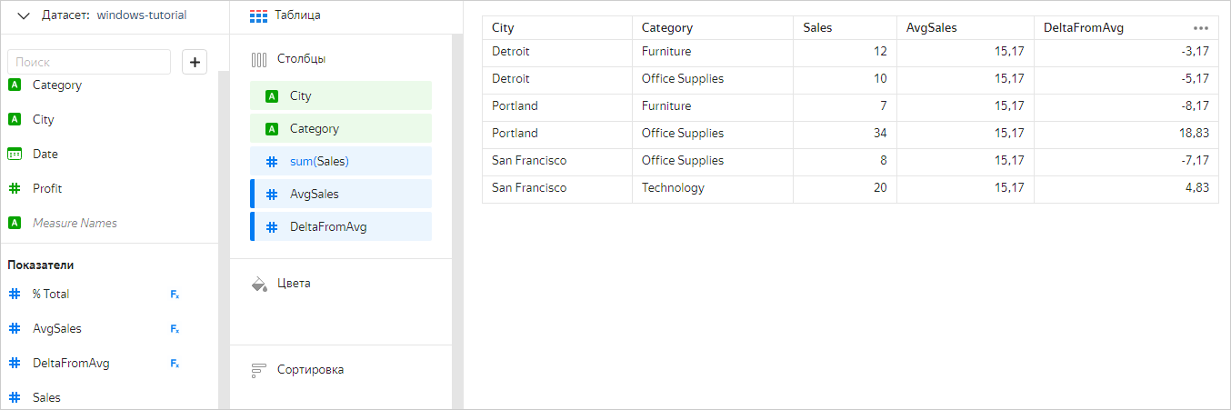Select the sum(Sales) column pill

pyautogui.click(x=341, y=162)
